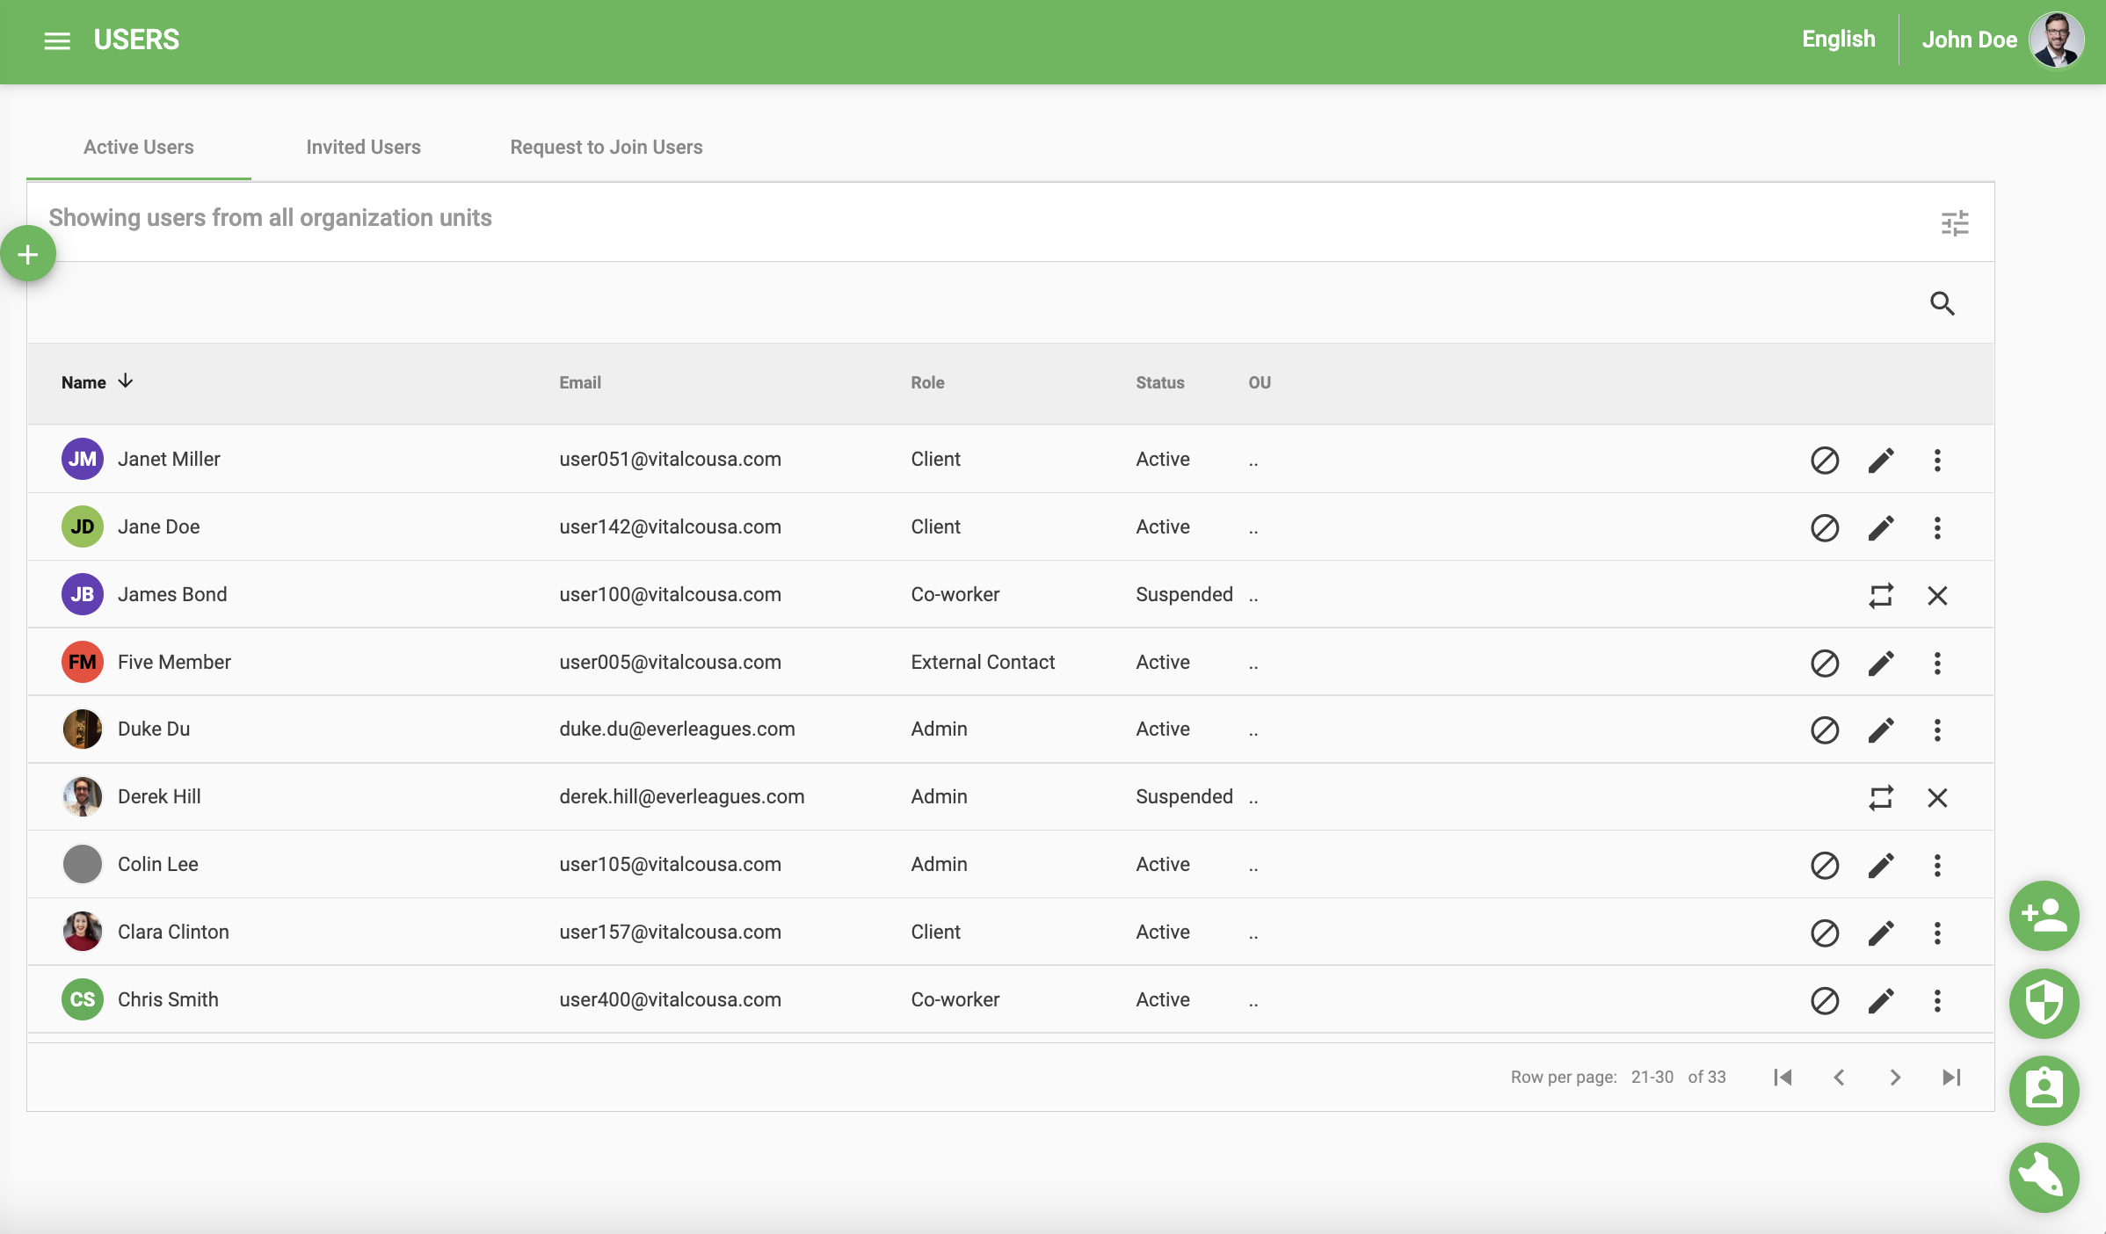This screenshot has width=2106, height=1234.
Task: Open more options for Five Member
Action: (x=1937, y=664)
